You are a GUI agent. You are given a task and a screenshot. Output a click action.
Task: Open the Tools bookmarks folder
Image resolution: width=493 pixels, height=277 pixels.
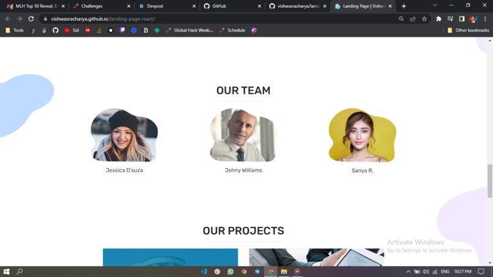pyautogui.click(x=15, y=31)
